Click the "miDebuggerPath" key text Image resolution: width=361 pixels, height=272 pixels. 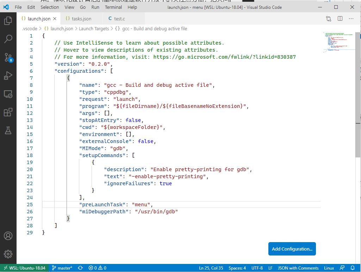[104, 212]
